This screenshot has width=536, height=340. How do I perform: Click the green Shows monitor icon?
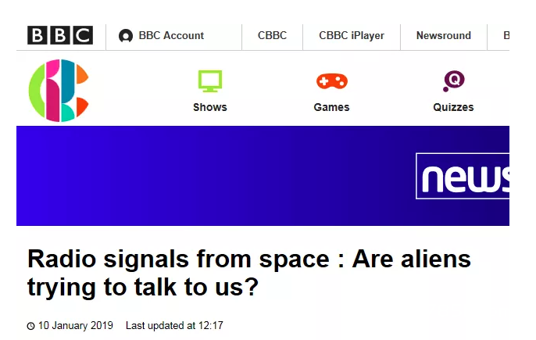[210, 81]
